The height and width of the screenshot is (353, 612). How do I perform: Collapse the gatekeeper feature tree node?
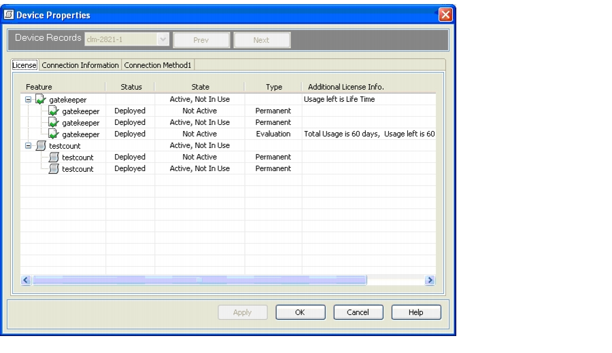[x=28, y=99]
